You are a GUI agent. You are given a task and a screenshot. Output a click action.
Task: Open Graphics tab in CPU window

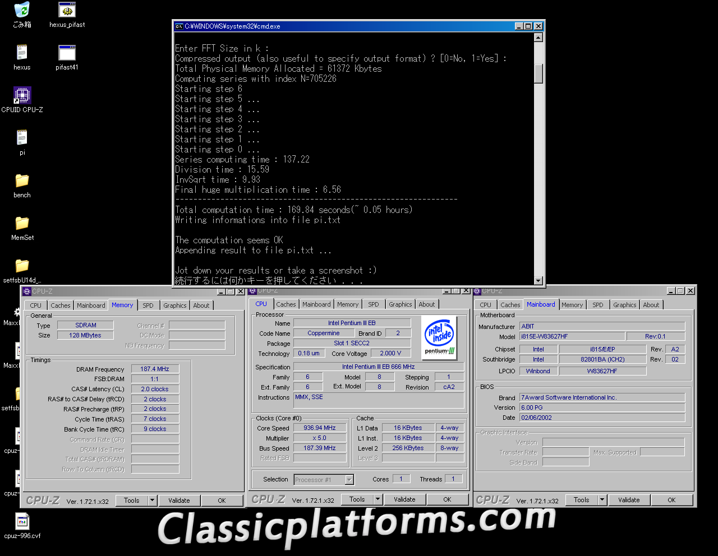point(401,304)
